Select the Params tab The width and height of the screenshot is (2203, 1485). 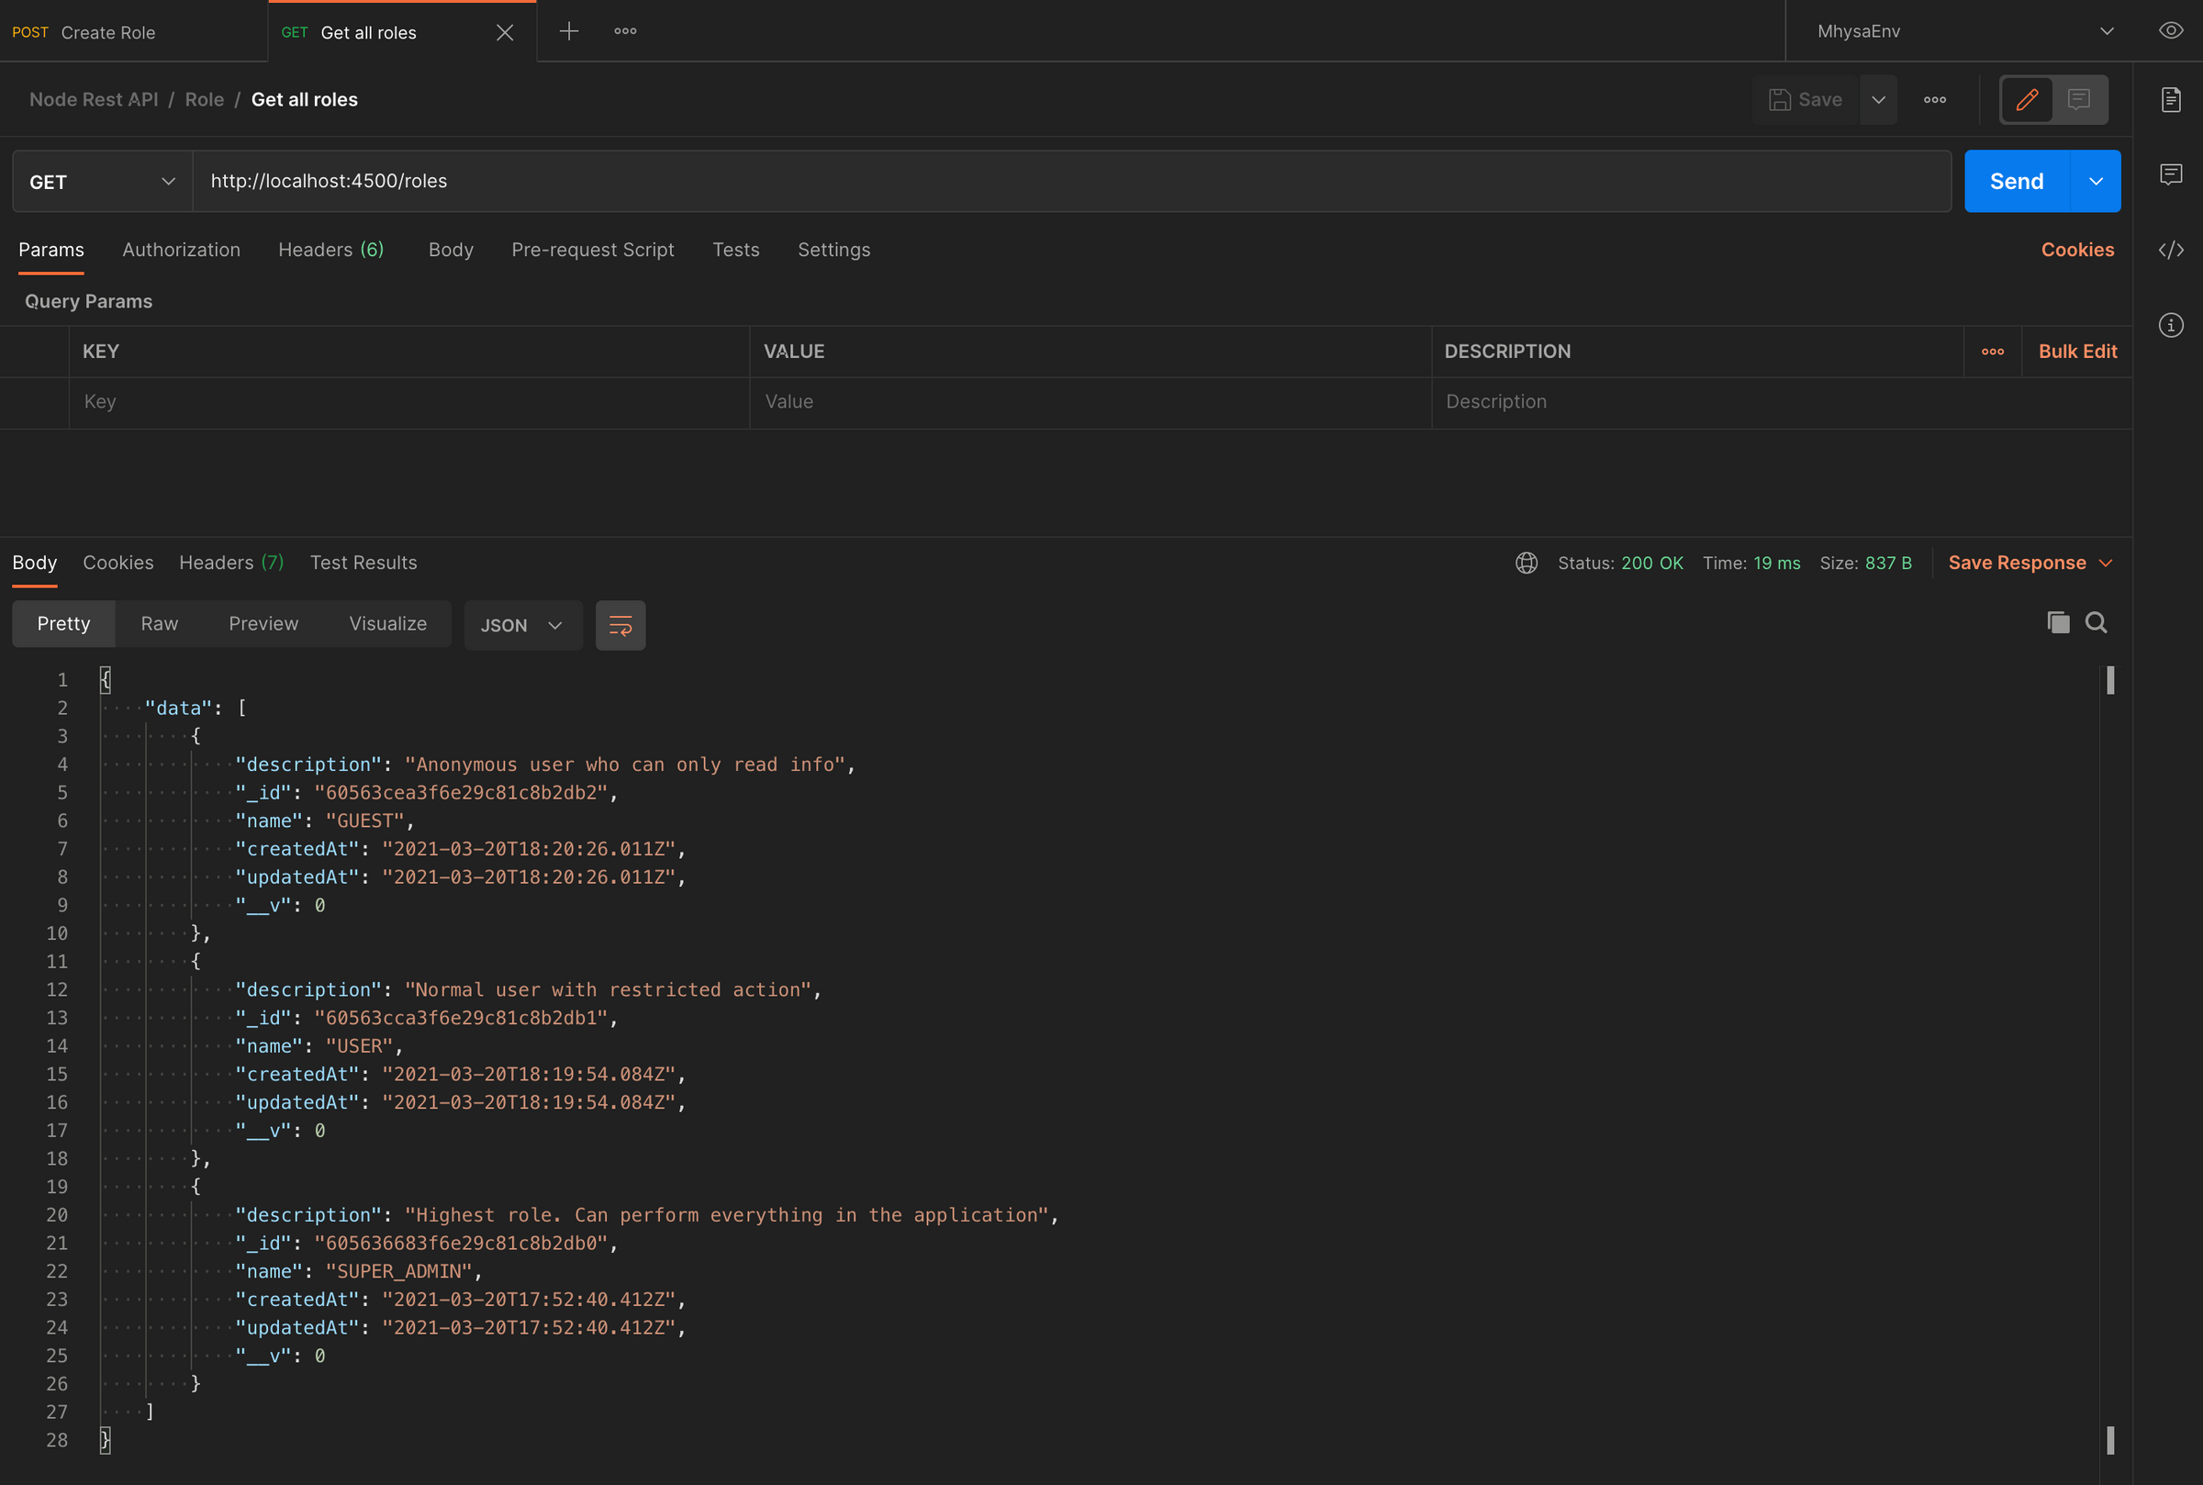click(x=51, y=250)
